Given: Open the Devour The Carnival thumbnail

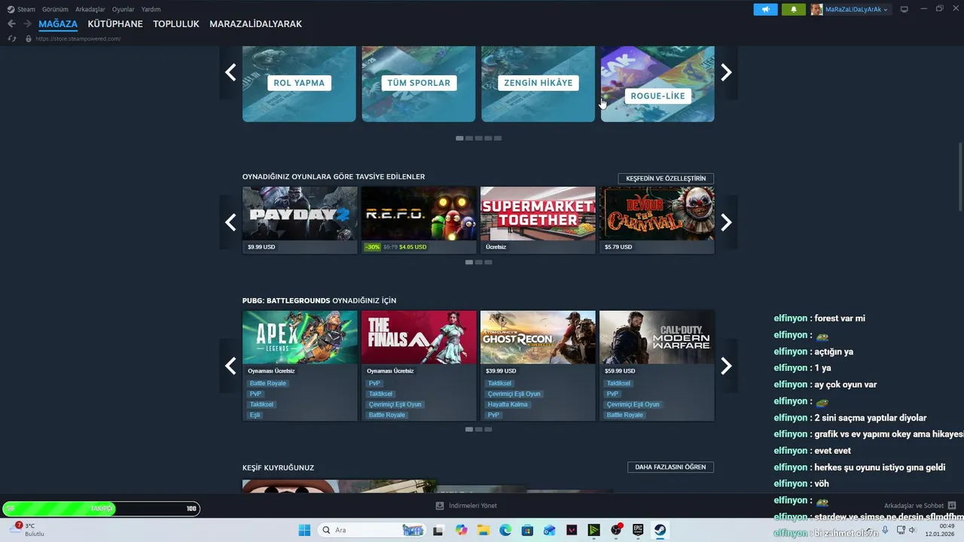Looking at the screenshot, I should pos(657,214).
